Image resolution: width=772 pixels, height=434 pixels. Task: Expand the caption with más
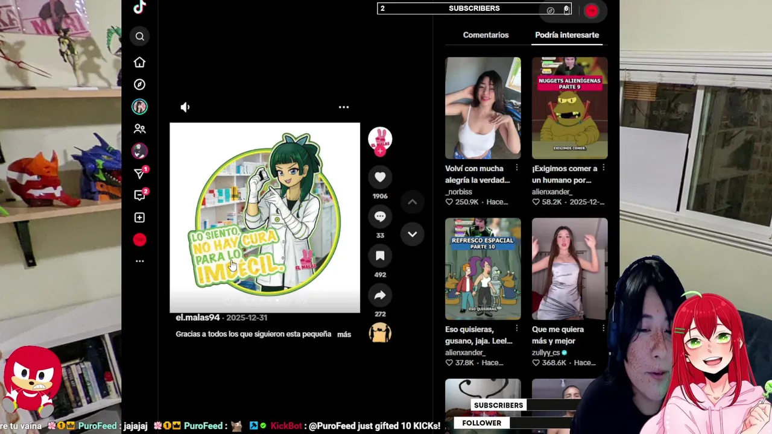344,334
